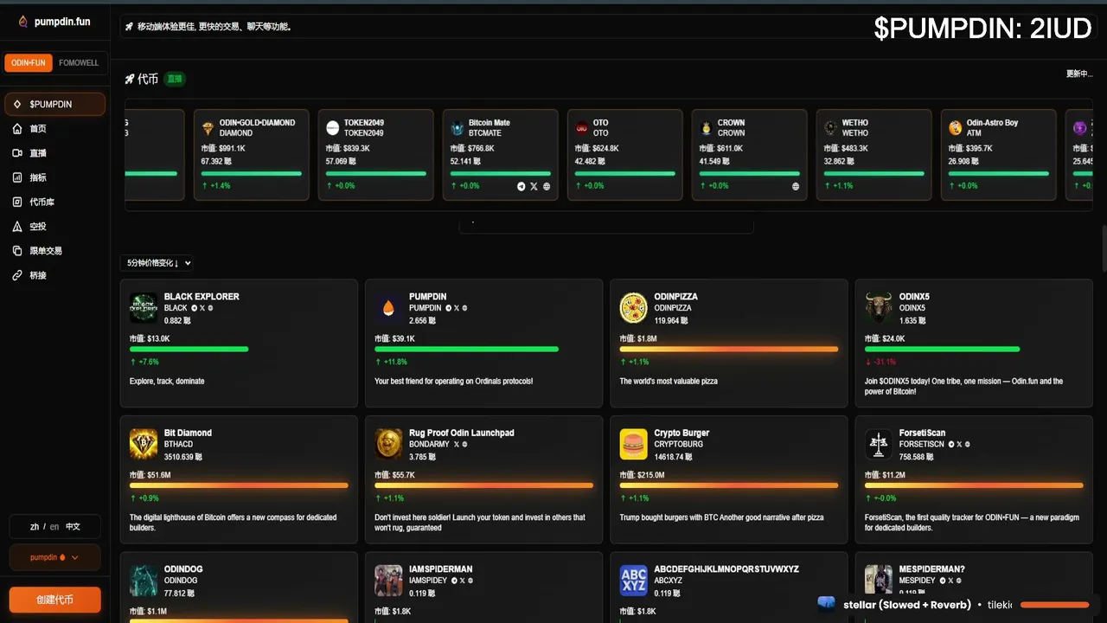Open the BLACK EXPLORER token card title

coord(202,297)
